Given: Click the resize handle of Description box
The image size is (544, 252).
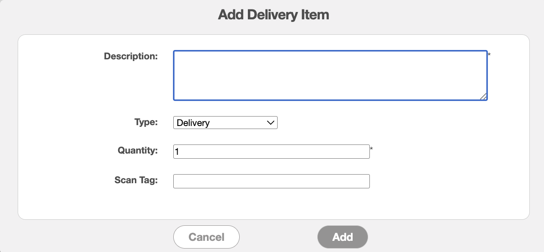Looking at the screenshot, I should (483, 96).
